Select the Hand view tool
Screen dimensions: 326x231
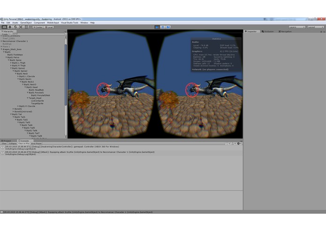4,27
